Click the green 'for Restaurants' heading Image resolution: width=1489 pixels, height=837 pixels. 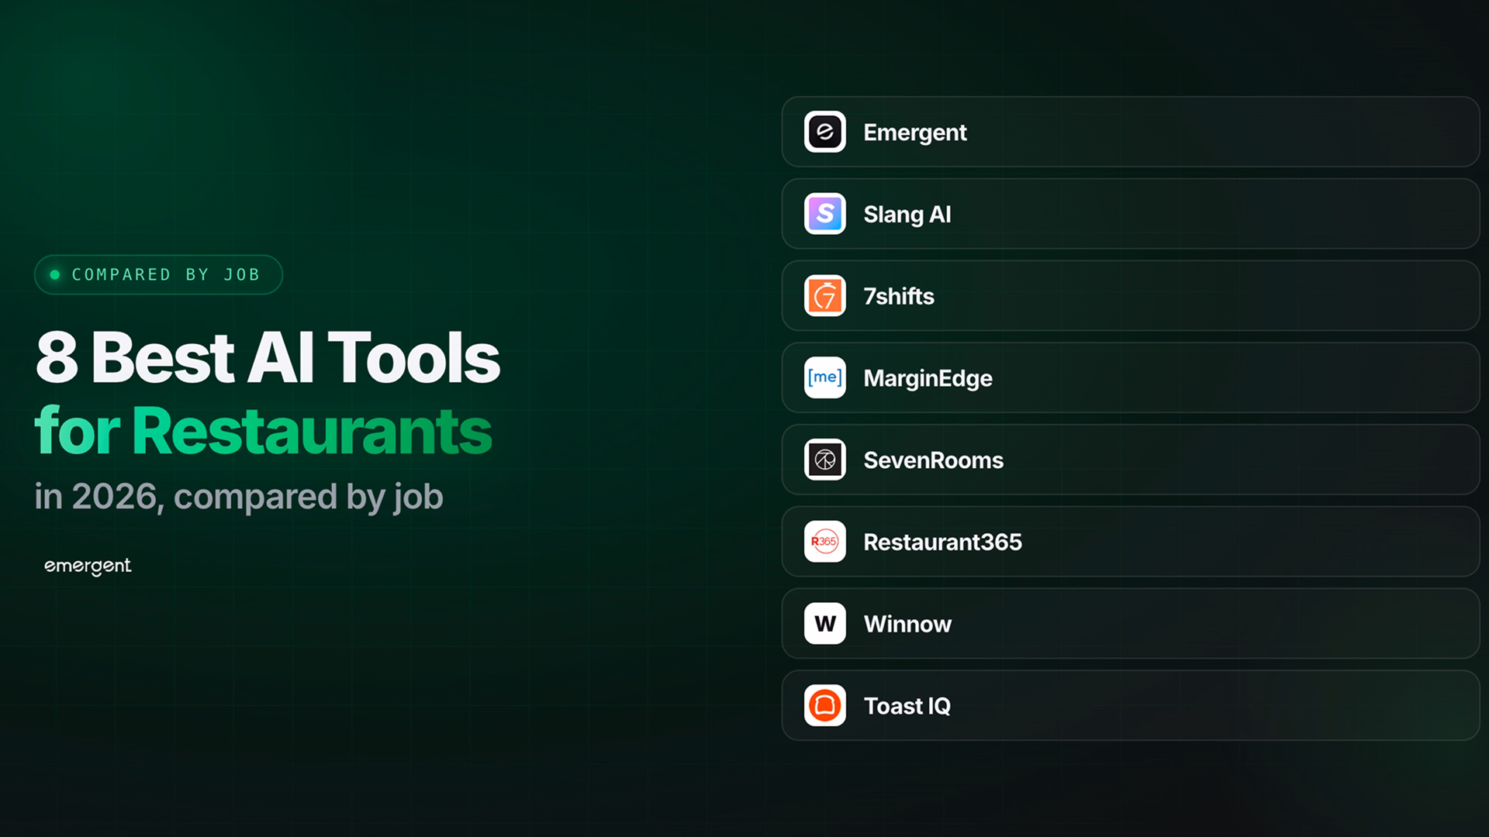coord(264,431)
